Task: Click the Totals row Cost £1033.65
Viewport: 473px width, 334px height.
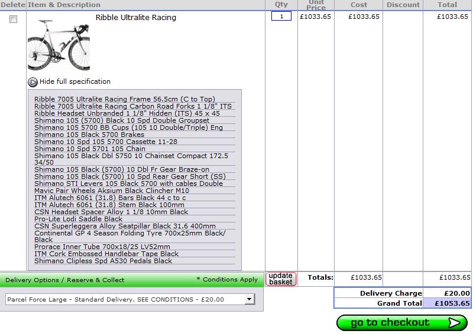Action: tap(366, 277)
